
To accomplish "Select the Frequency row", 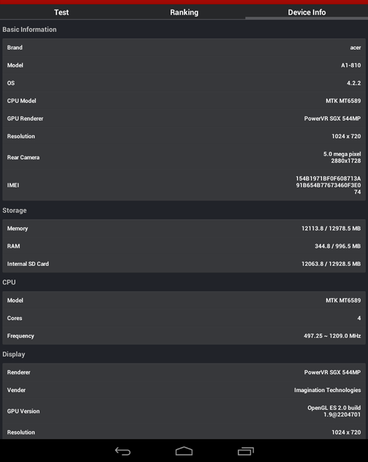I will tap(184, 335).
